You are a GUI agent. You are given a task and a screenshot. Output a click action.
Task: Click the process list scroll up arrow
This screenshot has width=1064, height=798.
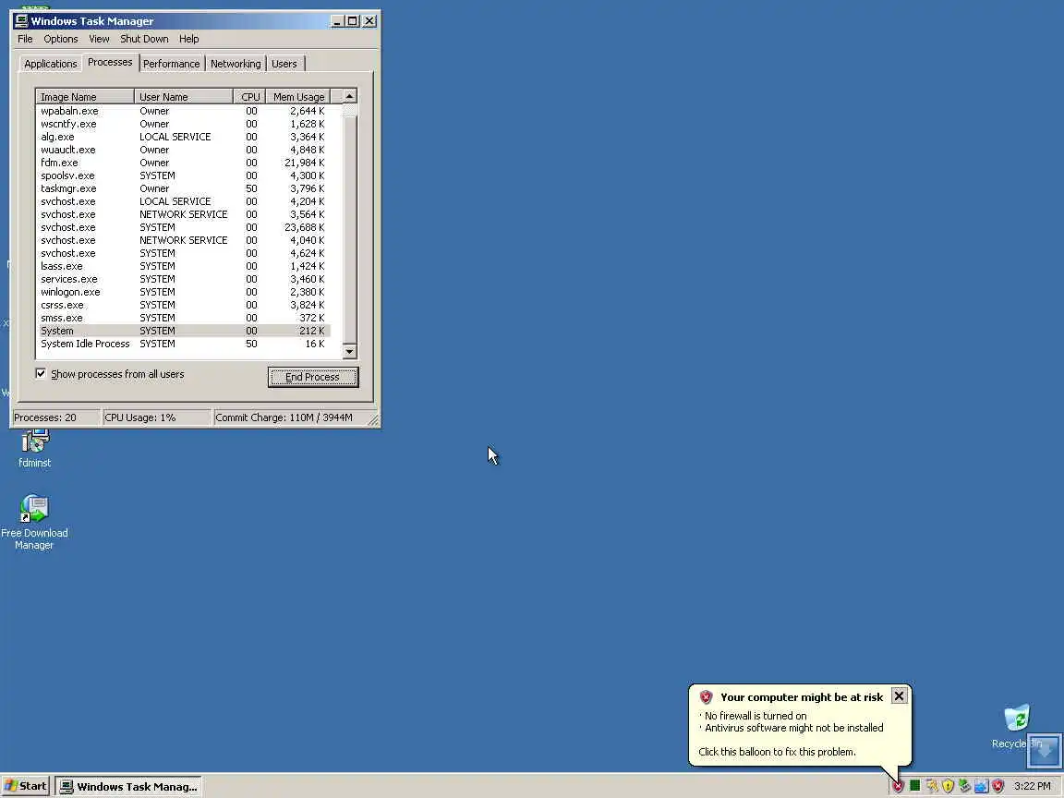(349, 96)
